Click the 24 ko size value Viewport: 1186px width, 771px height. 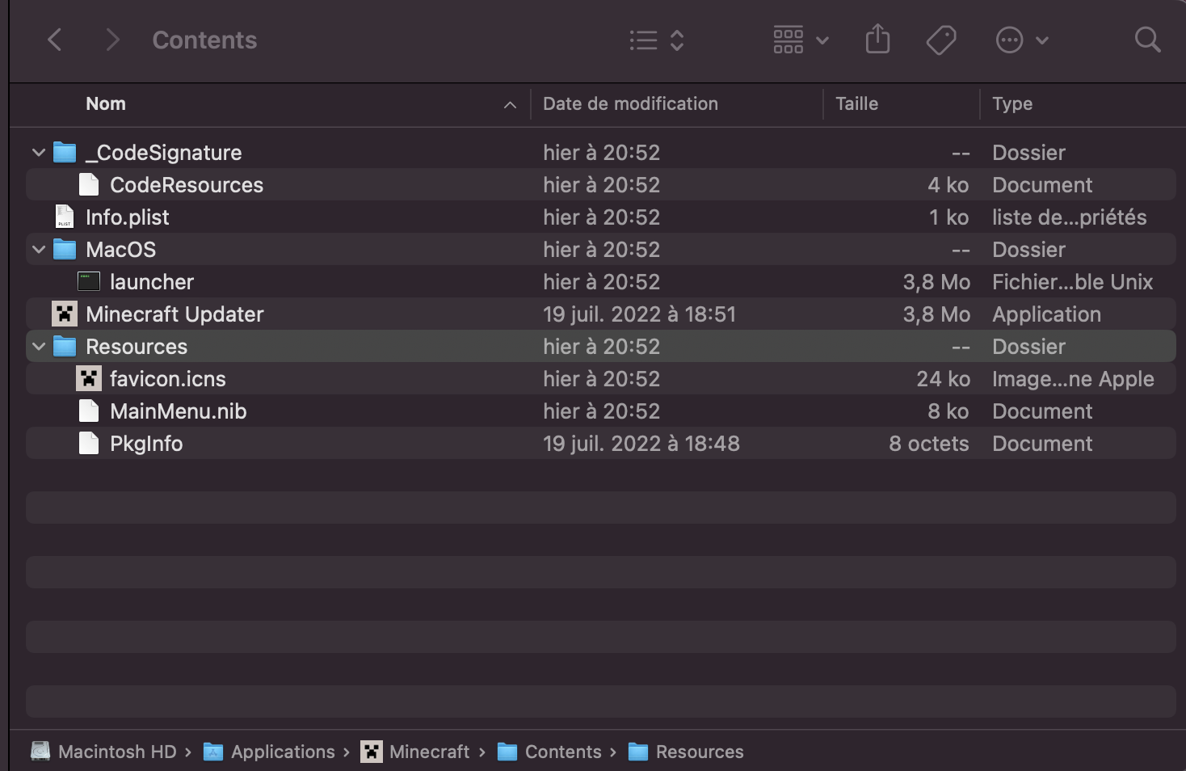click(x=943, y=378)
